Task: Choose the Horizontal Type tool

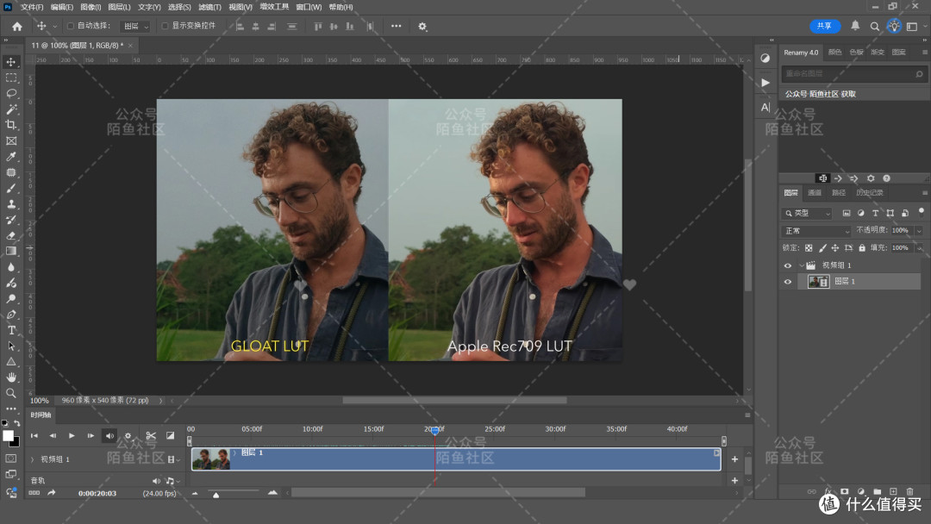Action: tap(11, 330)
